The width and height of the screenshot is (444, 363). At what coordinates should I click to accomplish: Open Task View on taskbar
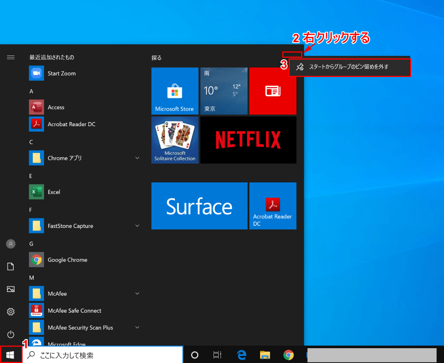tap(217, 355)
